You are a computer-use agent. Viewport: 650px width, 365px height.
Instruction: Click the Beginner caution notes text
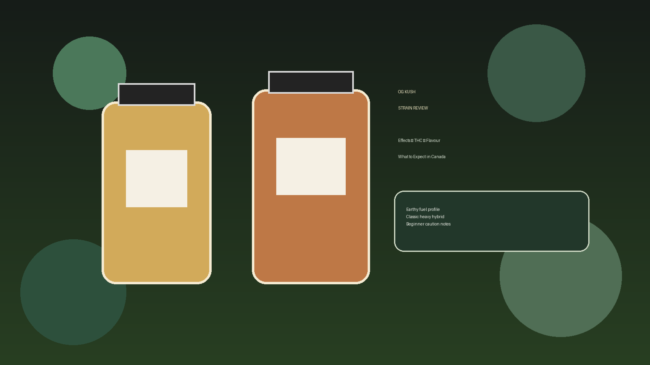428,224
